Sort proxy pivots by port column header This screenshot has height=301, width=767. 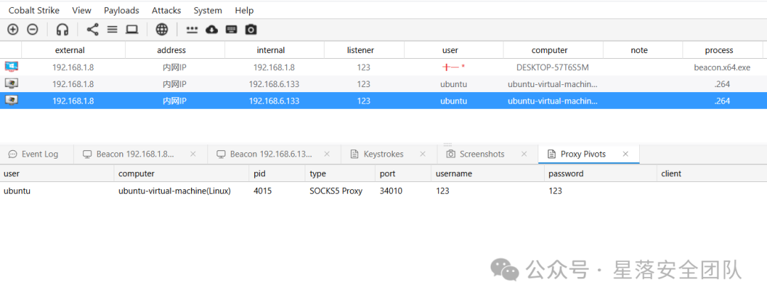pos(403,174)
